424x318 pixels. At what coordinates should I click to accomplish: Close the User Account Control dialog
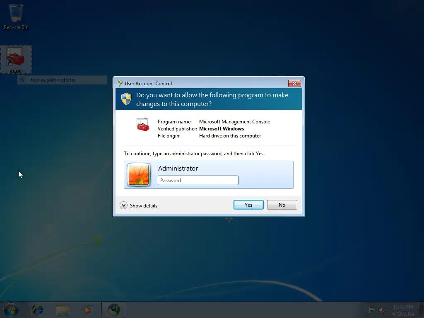point(294,83)
